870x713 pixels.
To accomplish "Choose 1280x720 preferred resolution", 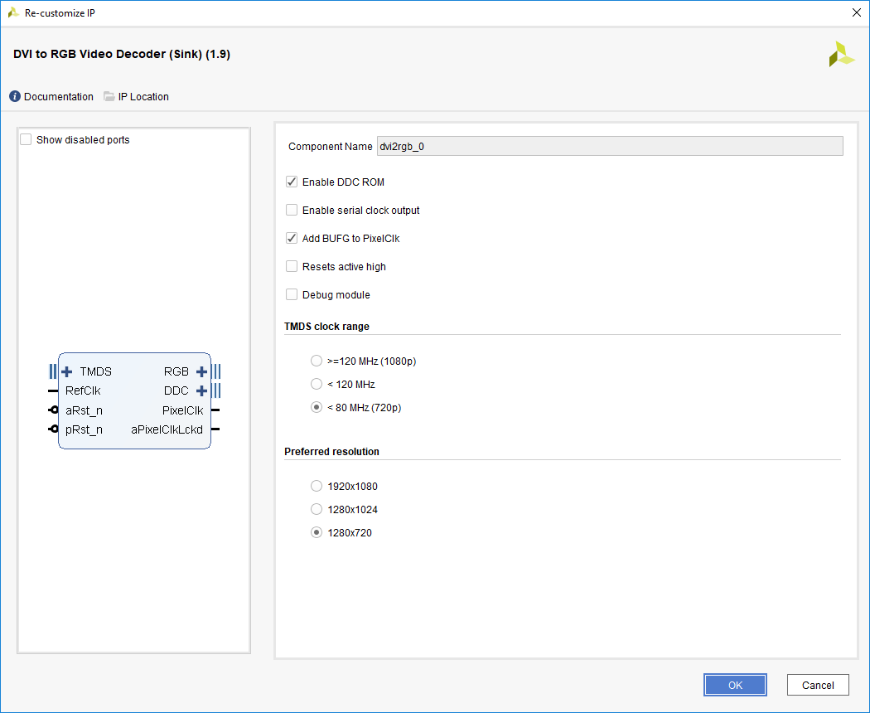I will coord(317,532).
